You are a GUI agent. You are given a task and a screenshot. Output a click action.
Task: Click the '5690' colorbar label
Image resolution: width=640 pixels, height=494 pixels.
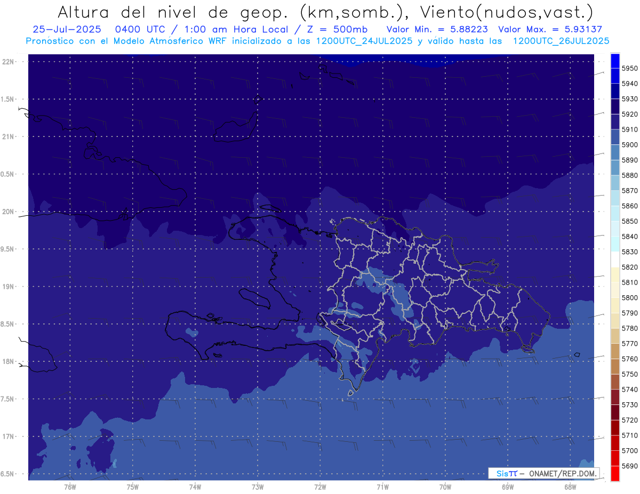point(630,466)
